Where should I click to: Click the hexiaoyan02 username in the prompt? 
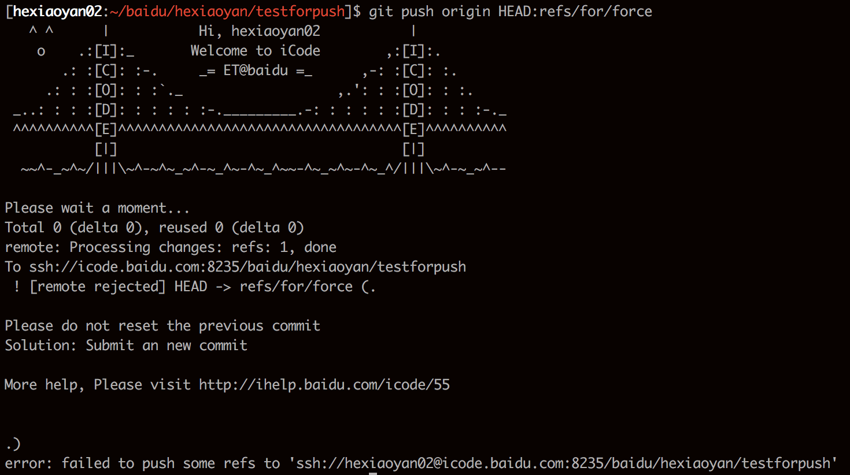tap(58, 12)
